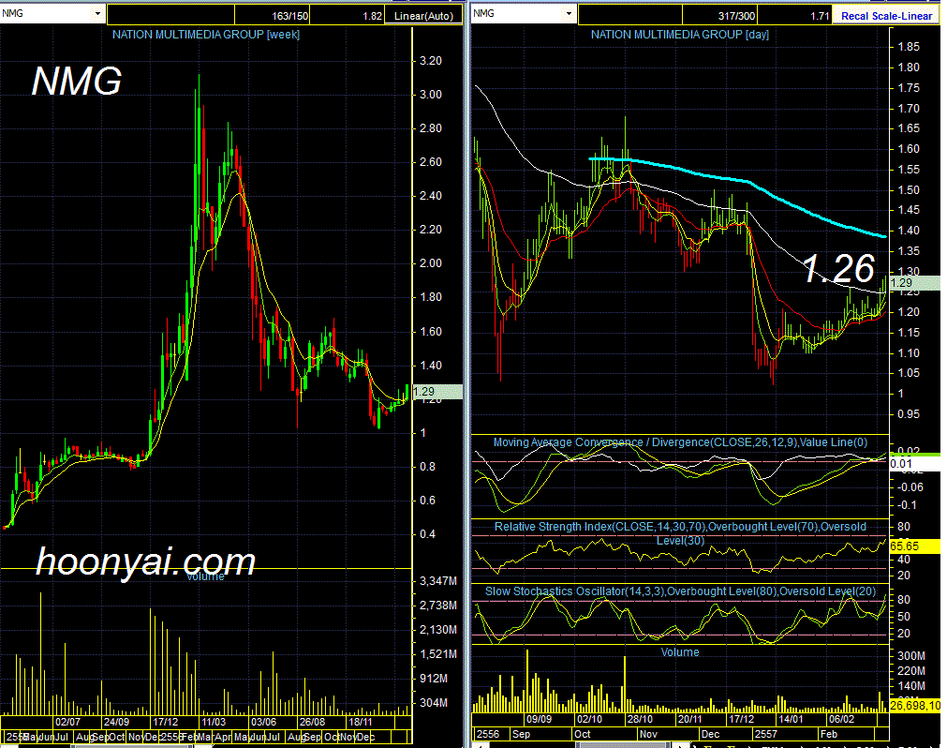Click the 14/01 date label on daily axis
The image size is (947, 748).
click(791, 719)
